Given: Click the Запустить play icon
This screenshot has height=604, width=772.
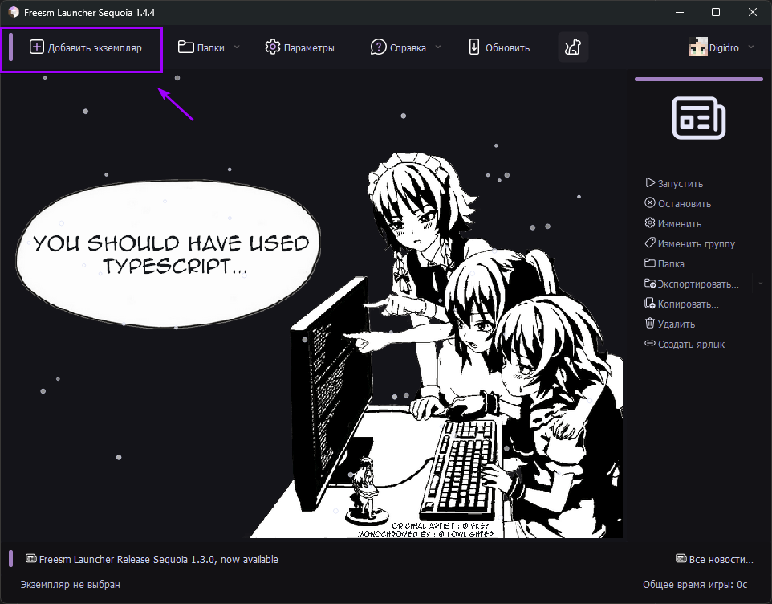Looking at the screenshot, I should [x=650, y=183].
